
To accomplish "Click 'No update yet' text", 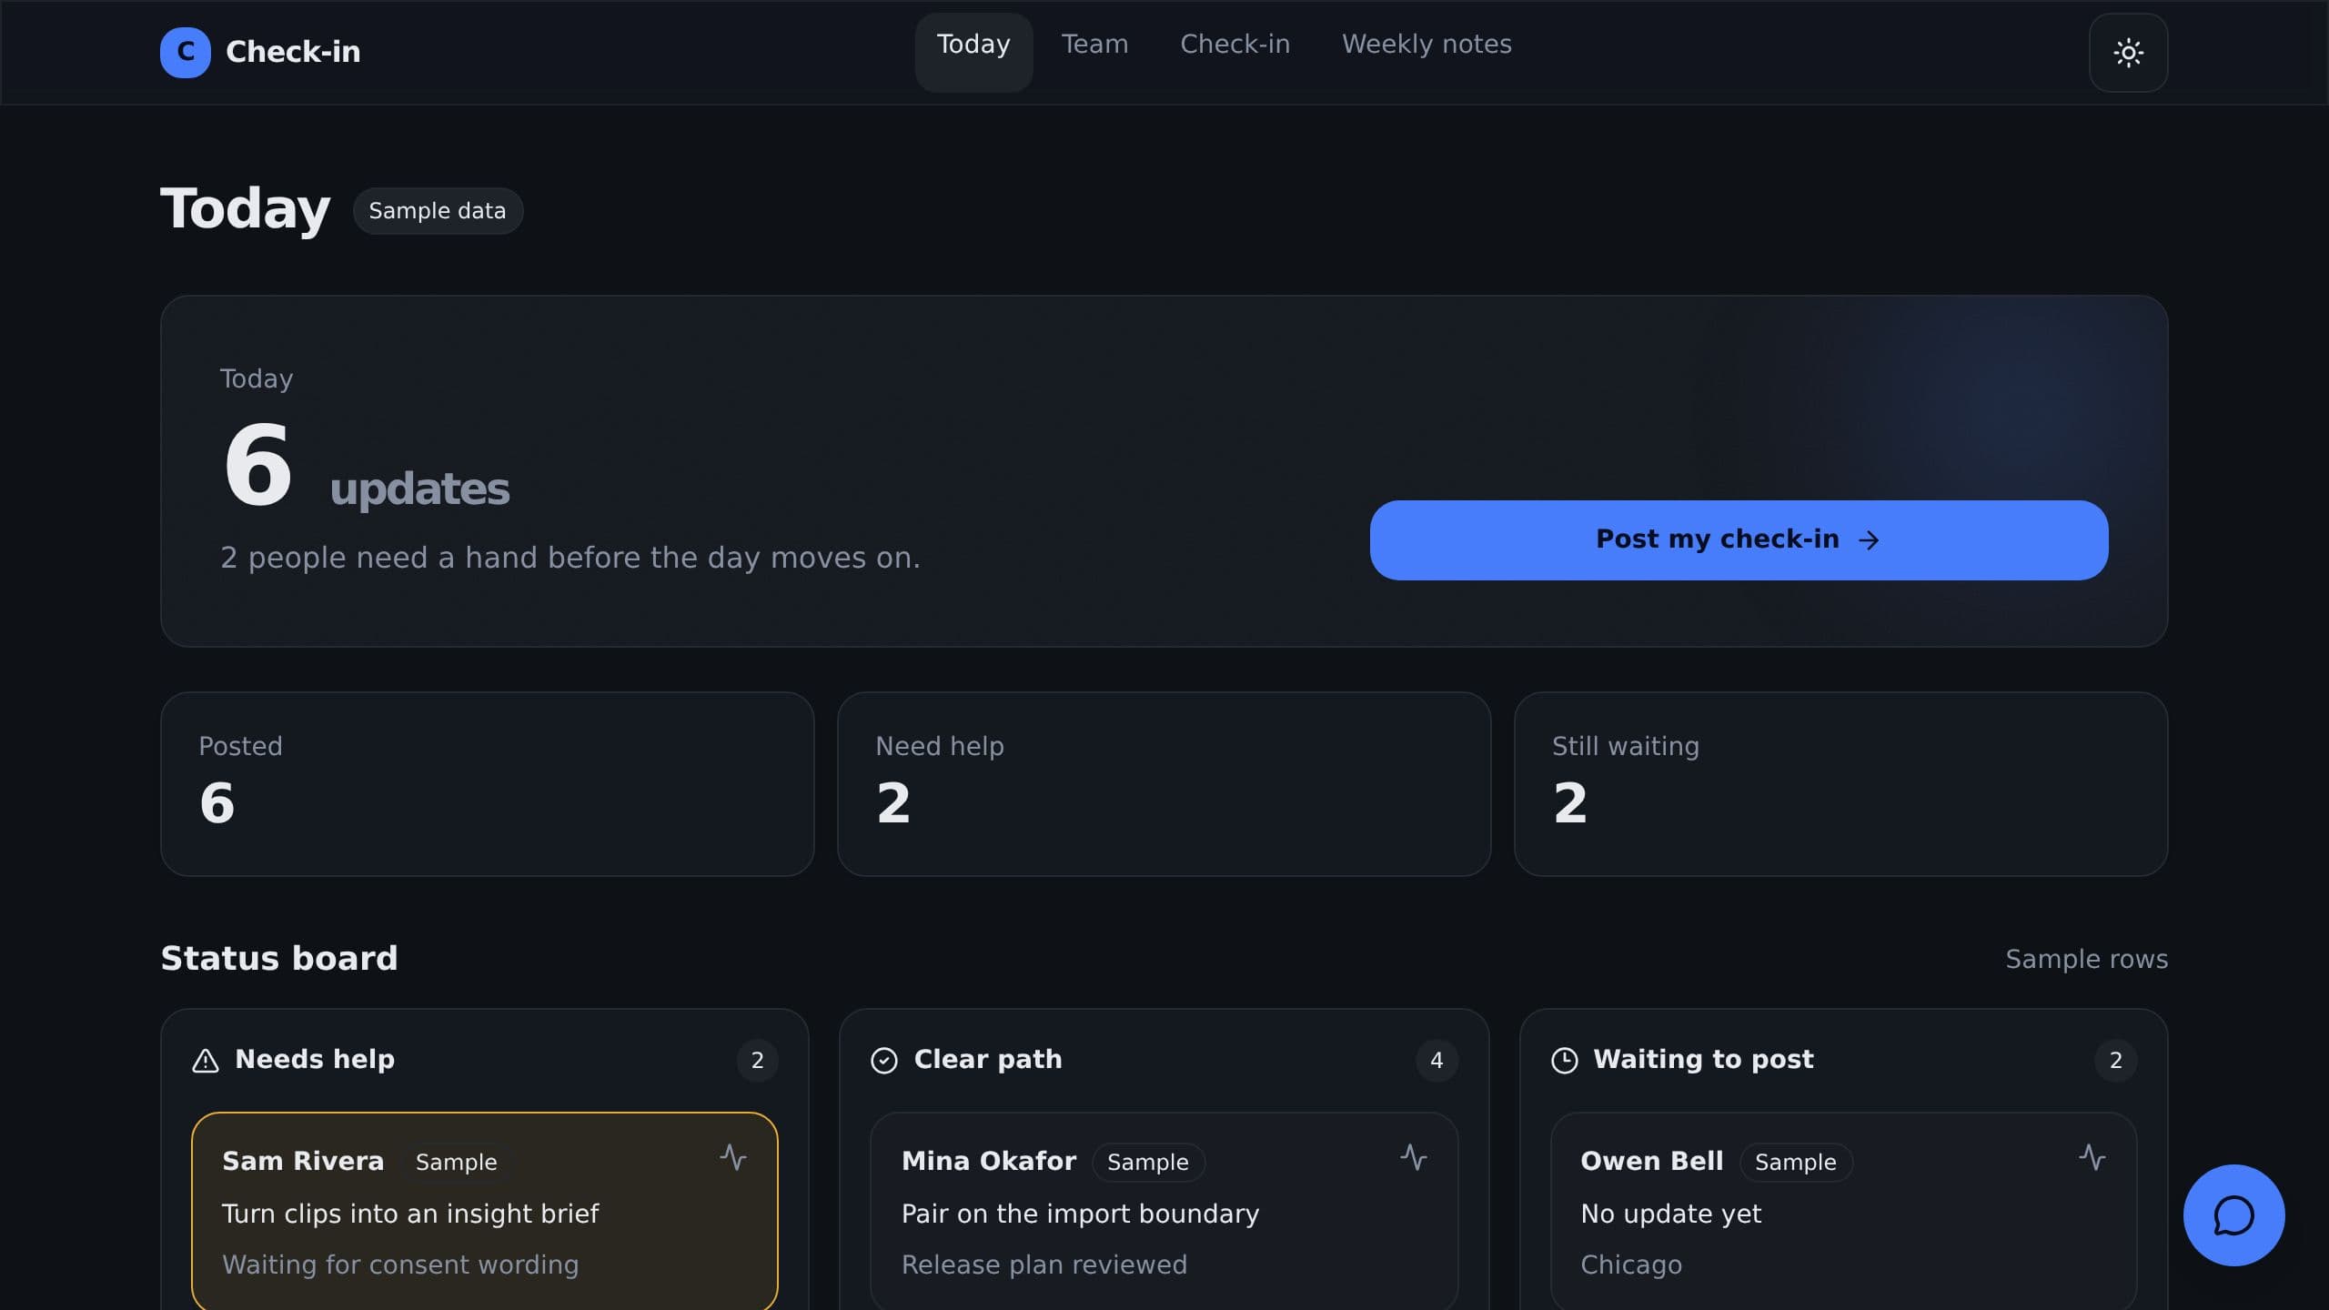I will 1671,1214.
